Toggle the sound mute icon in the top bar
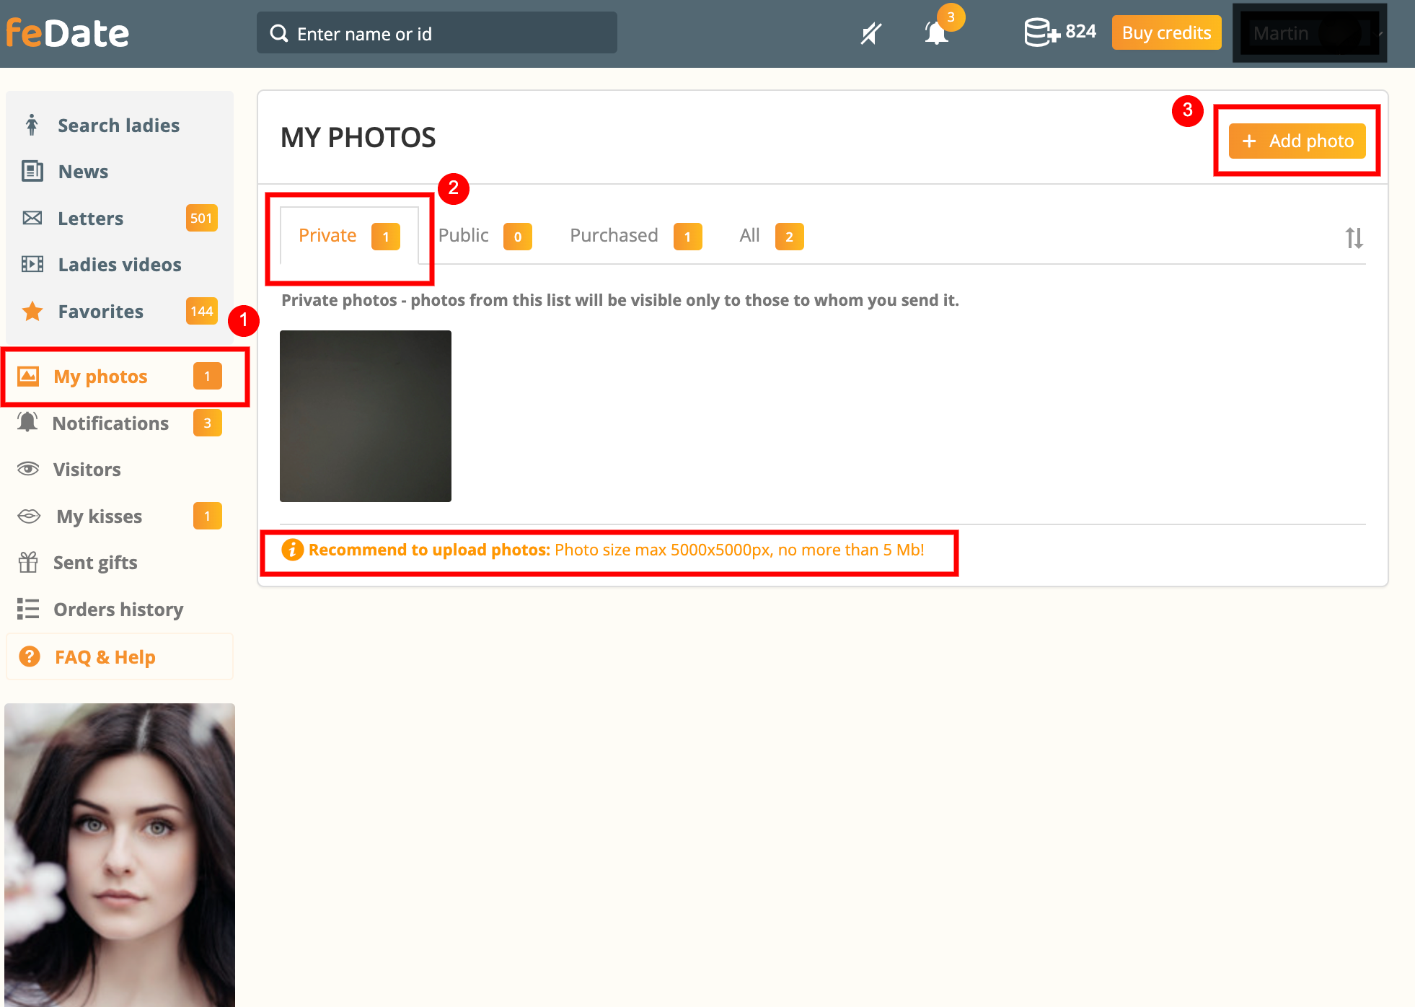Screen dimensions: 1415x1007 click(870, 32)
